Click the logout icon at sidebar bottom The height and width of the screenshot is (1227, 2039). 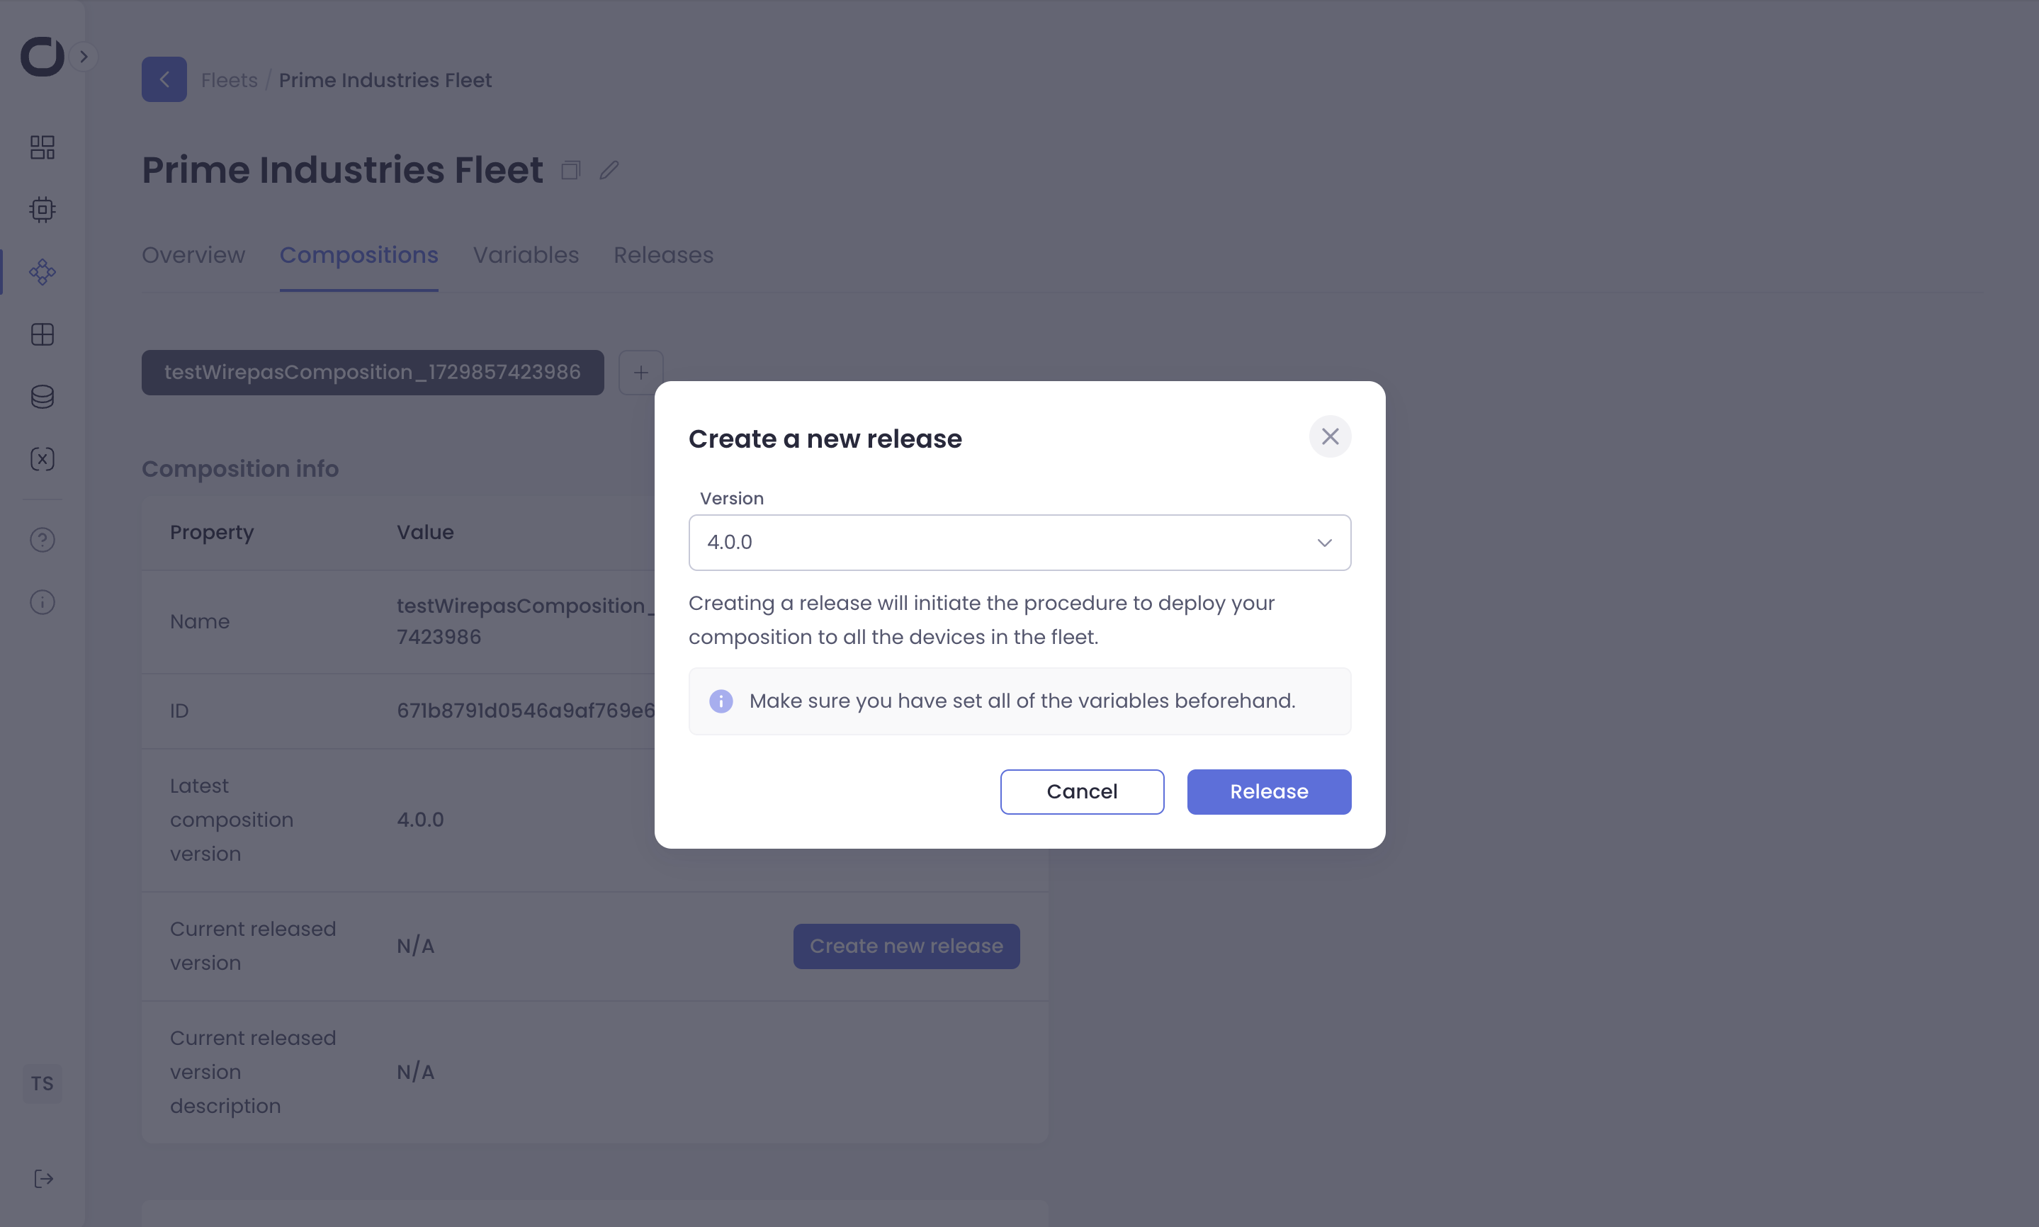point(43,1179)
